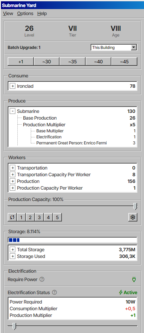The image size is (144, 333).
Task: Toggle the Require Power plug icon
Action: coord(134,279)
